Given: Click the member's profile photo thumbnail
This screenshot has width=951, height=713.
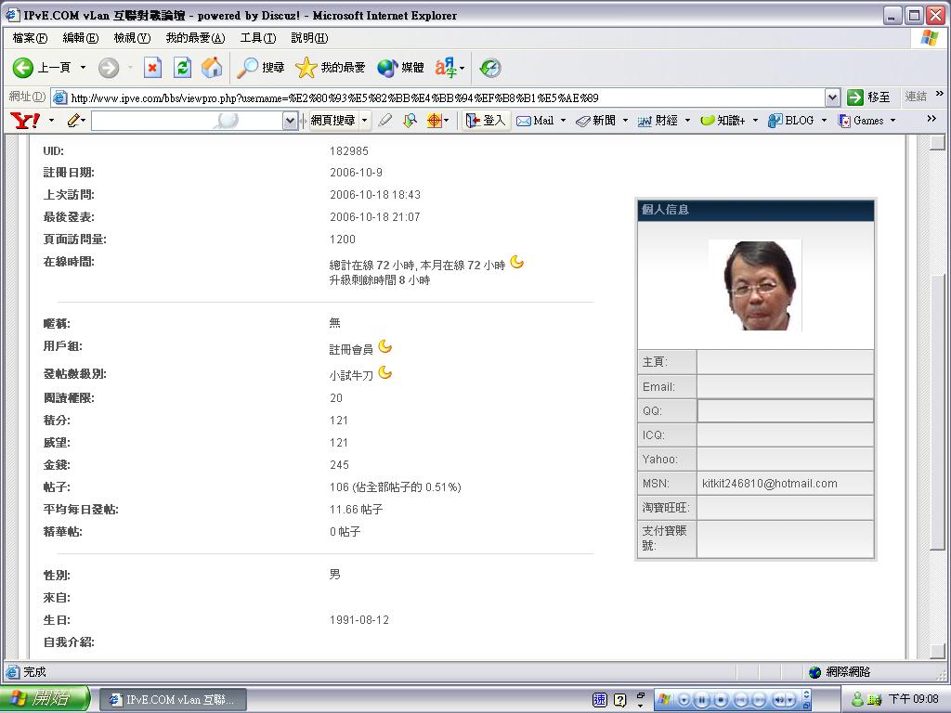Looking at the screenshot, I should coord(754,285).
